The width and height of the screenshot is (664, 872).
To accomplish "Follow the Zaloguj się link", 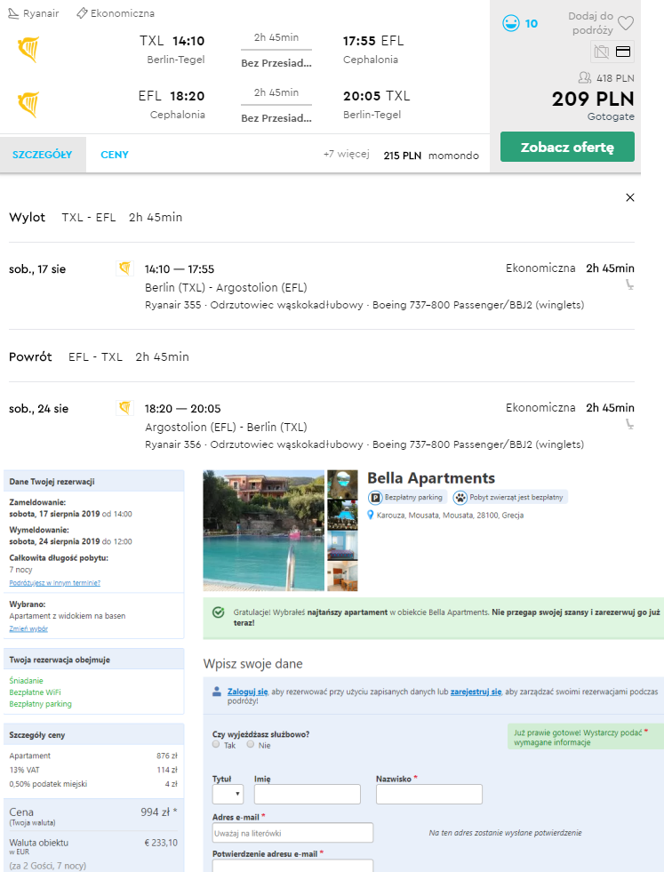I will point(247,692).
